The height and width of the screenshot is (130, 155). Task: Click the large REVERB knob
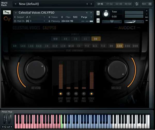pyautogui.click(x=36, y=70)
